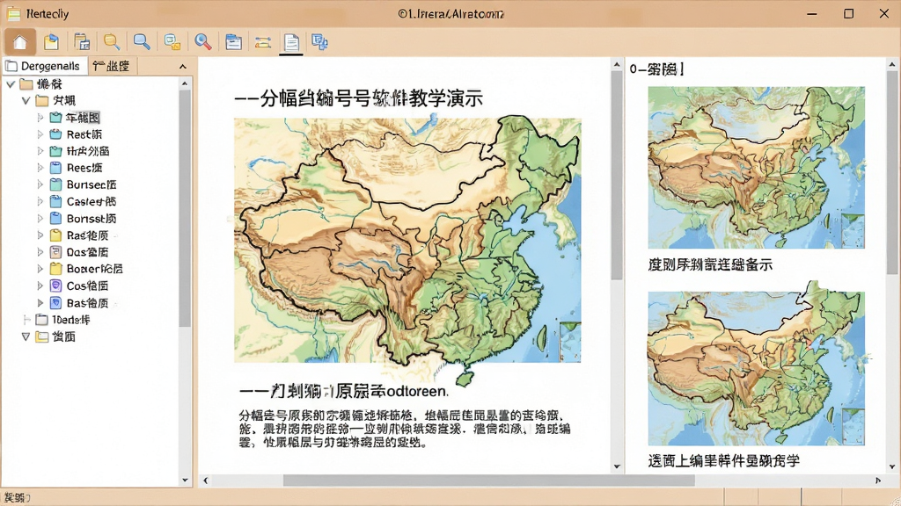
Task: Click the folder icon beside 1Derle row
Action: pyautogui.click(x=41, y=320)
